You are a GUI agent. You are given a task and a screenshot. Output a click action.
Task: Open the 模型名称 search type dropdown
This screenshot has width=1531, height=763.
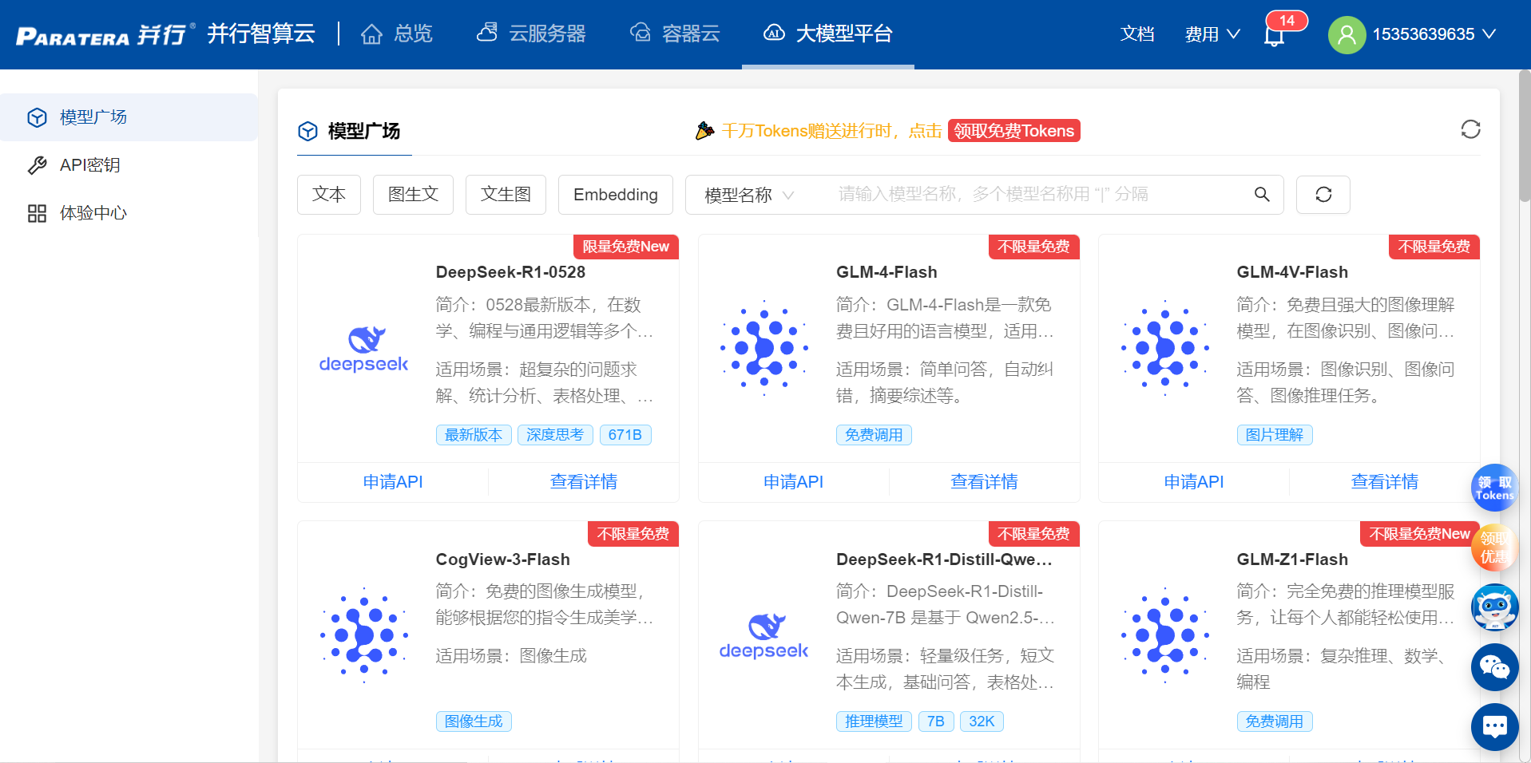click(x=749, y=195)
